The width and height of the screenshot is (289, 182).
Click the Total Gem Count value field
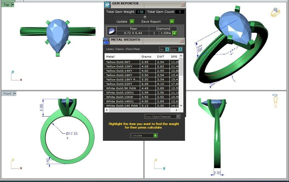(x=180, y=12)
